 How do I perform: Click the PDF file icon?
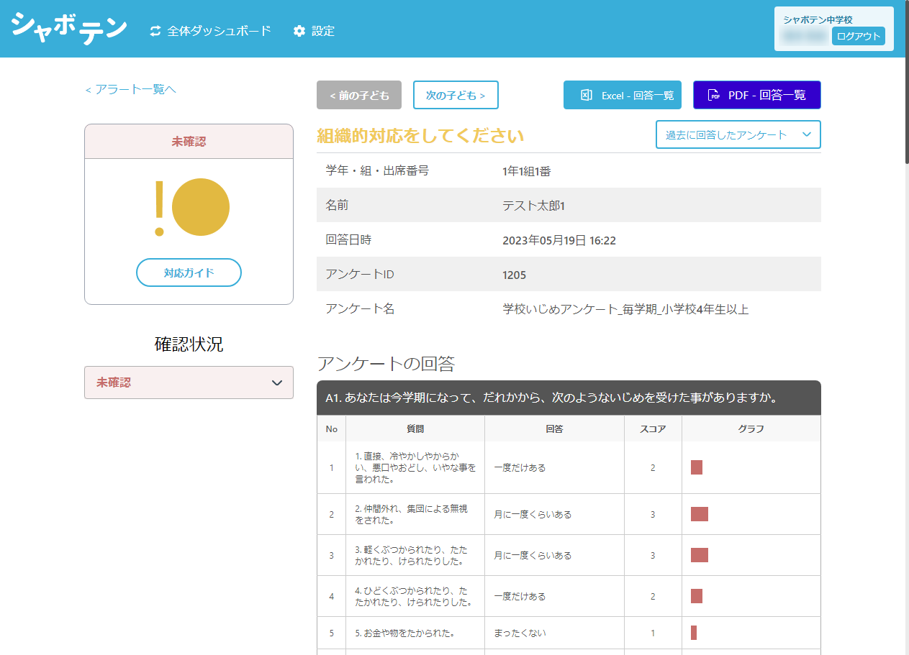click(714, 95)
